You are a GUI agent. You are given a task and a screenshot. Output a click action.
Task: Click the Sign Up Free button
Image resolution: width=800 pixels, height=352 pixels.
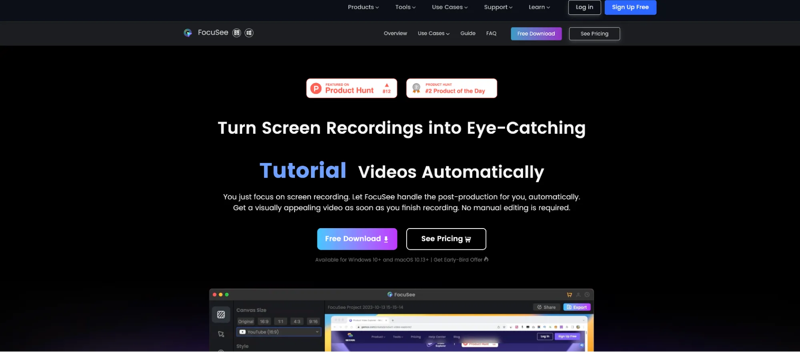click(630, 7)
